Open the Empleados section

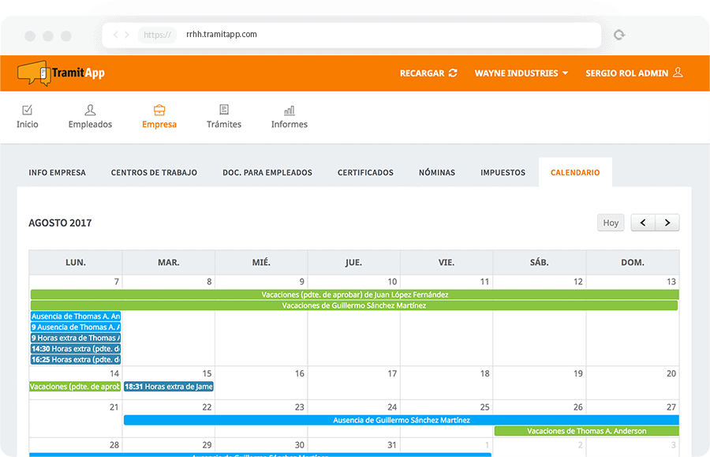coord(90,117)
